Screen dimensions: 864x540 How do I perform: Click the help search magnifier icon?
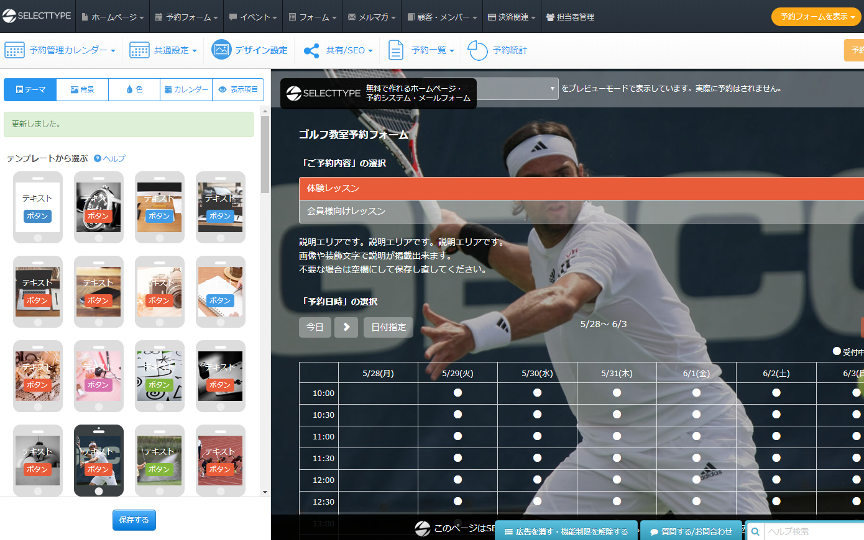(755, 531)
